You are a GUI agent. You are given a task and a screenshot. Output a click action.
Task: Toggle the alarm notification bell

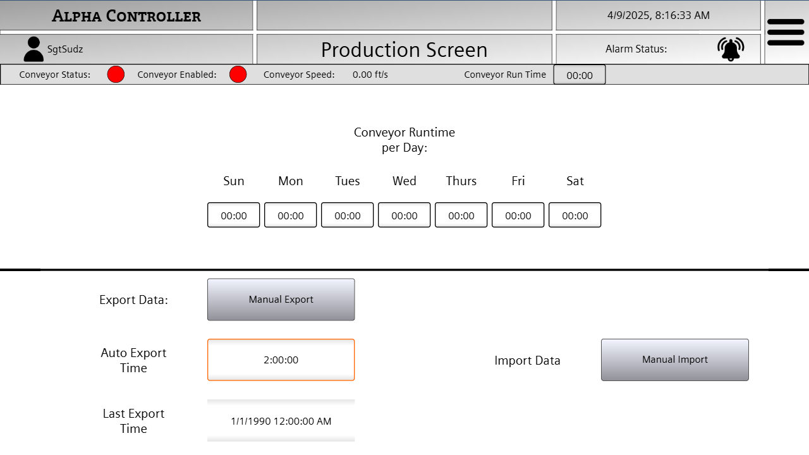pyautogui.click(x=731, y=49)
